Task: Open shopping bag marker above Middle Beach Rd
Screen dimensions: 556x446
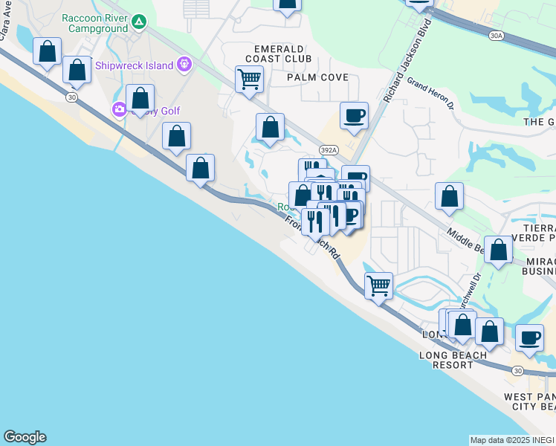Action: pyautogui.click(x=449, y=196)
